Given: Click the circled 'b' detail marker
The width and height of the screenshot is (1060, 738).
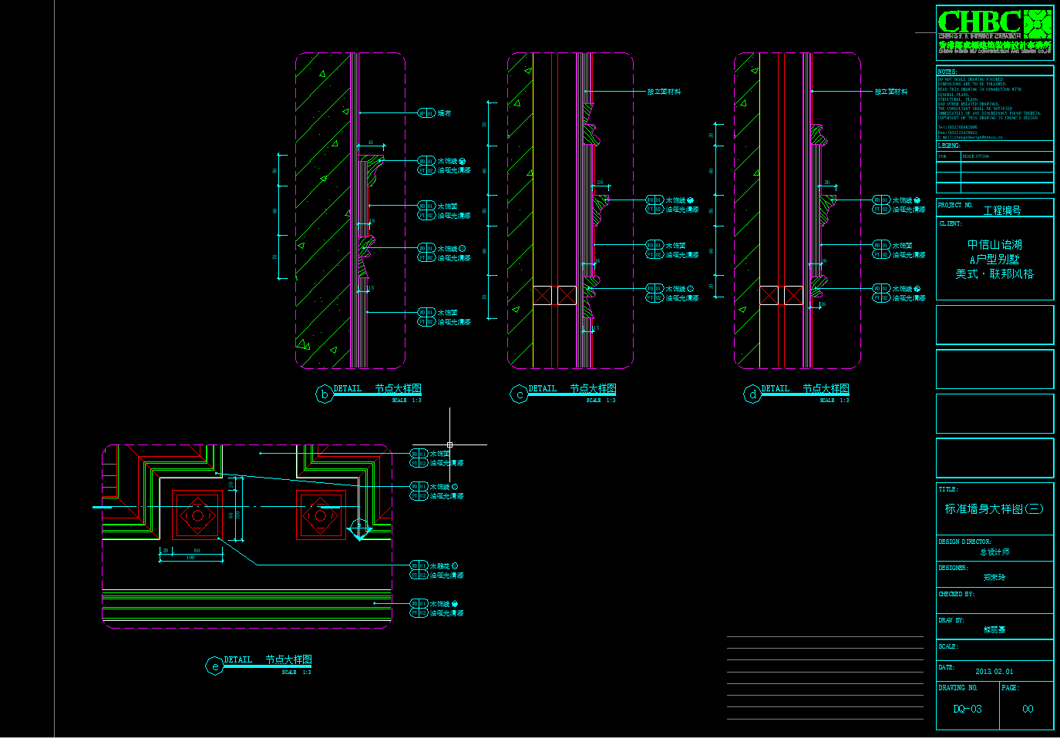Looking at the screenshot, I should 324,394.
